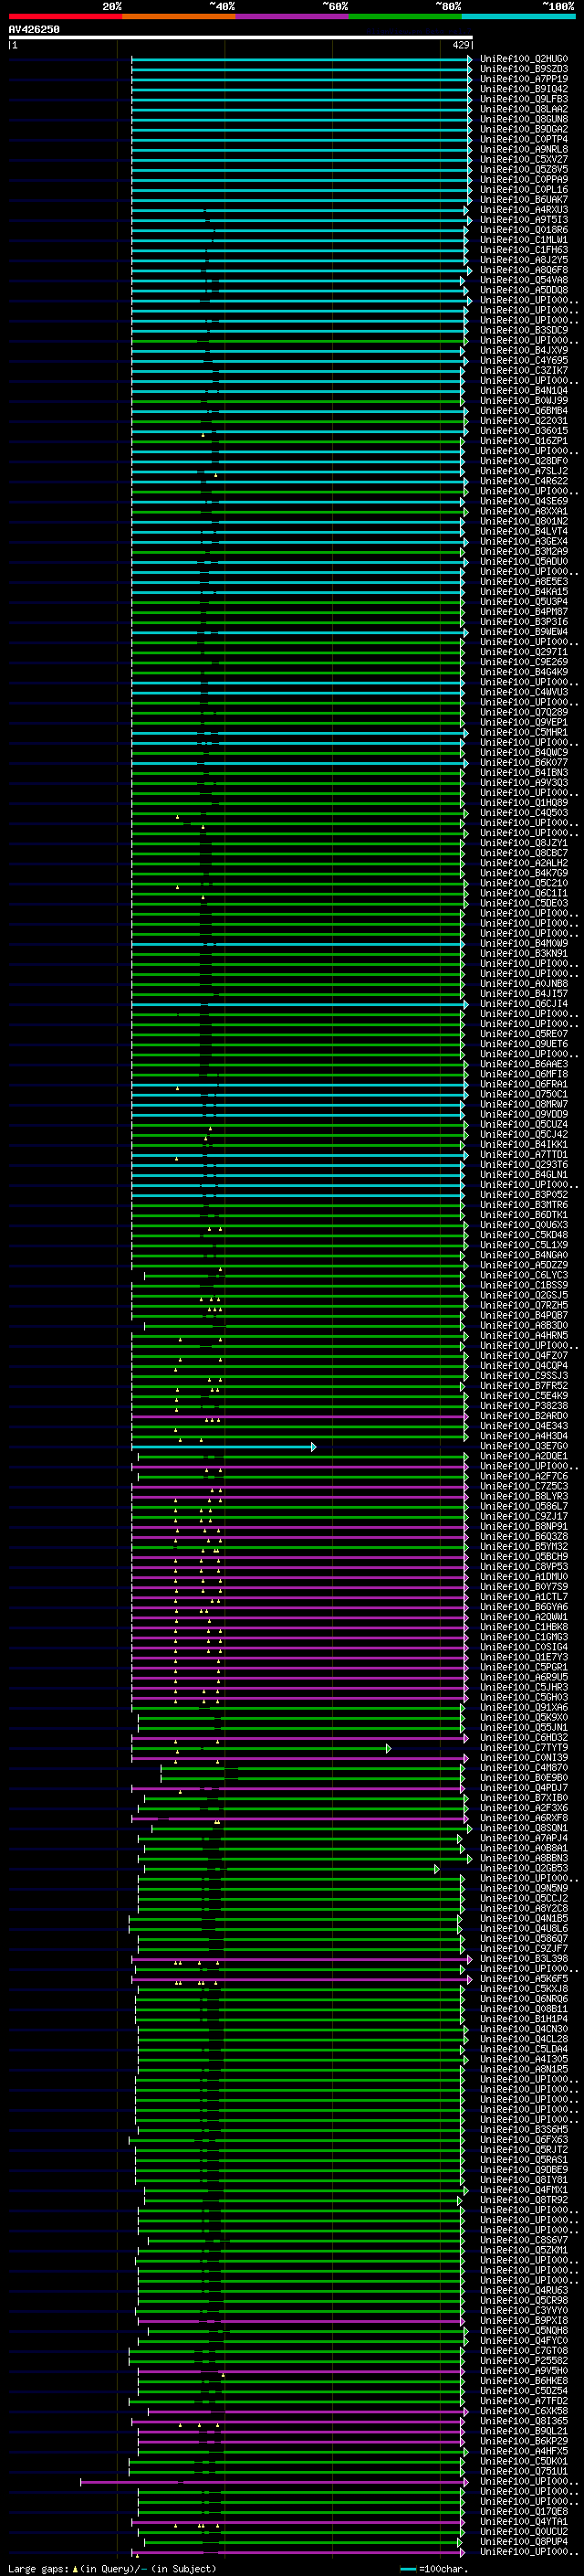Click the UniRef100_A9T5I3 label
Image resolution: width=584 pixels, height=2576 pixels.
point(523,220)
